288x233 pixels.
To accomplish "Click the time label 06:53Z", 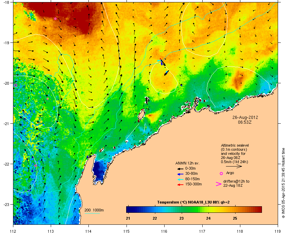I will pyautogui.click(x=245, y=122).
